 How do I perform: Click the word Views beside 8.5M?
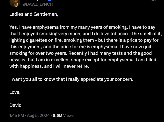(x=69, y=115)
